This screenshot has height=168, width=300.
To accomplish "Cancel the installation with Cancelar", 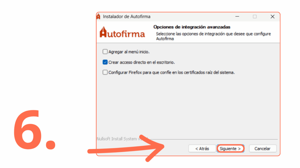I will pos(262,148).
